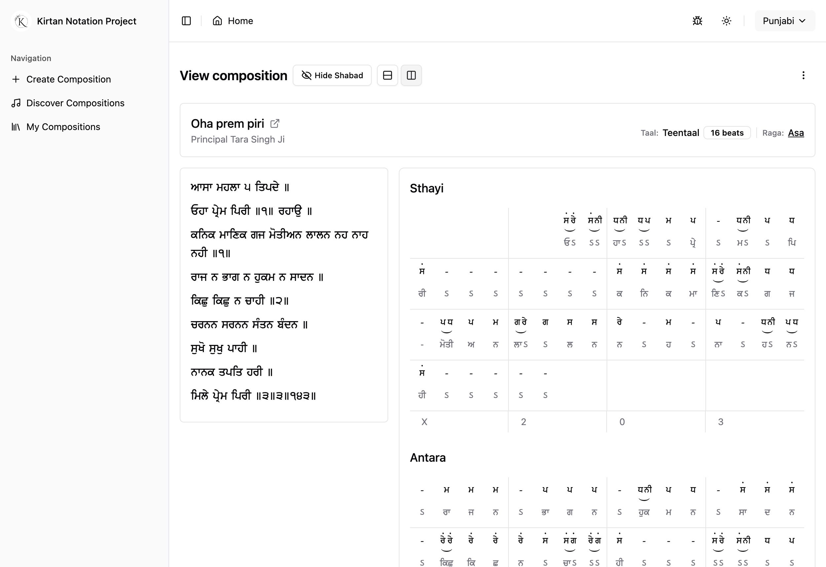The height and width of the screenshot is (567, 826).
Task: Click the plus icon beside Create Composition
Action: click(16, 79)
